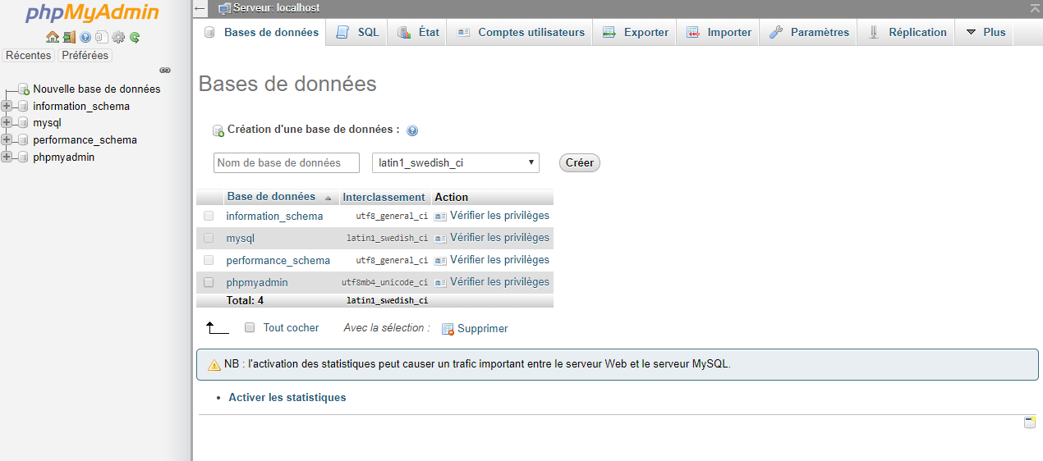Image resolution: width=1043 pixels, height=461 pixels.
Task: Check the information_schema row checkbox
Action: (209, 216)
